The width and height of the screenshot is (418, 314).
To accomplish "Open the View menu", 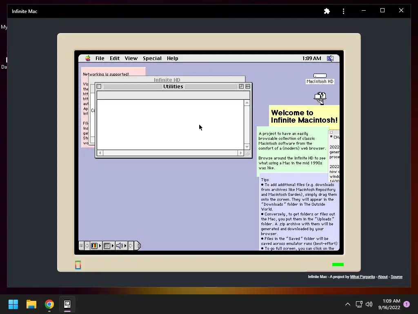I will tap(131, 58).
